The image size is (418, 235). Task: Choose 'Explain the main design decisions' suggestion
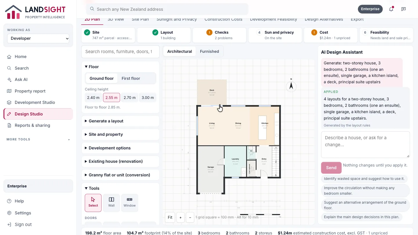point(362,217)
